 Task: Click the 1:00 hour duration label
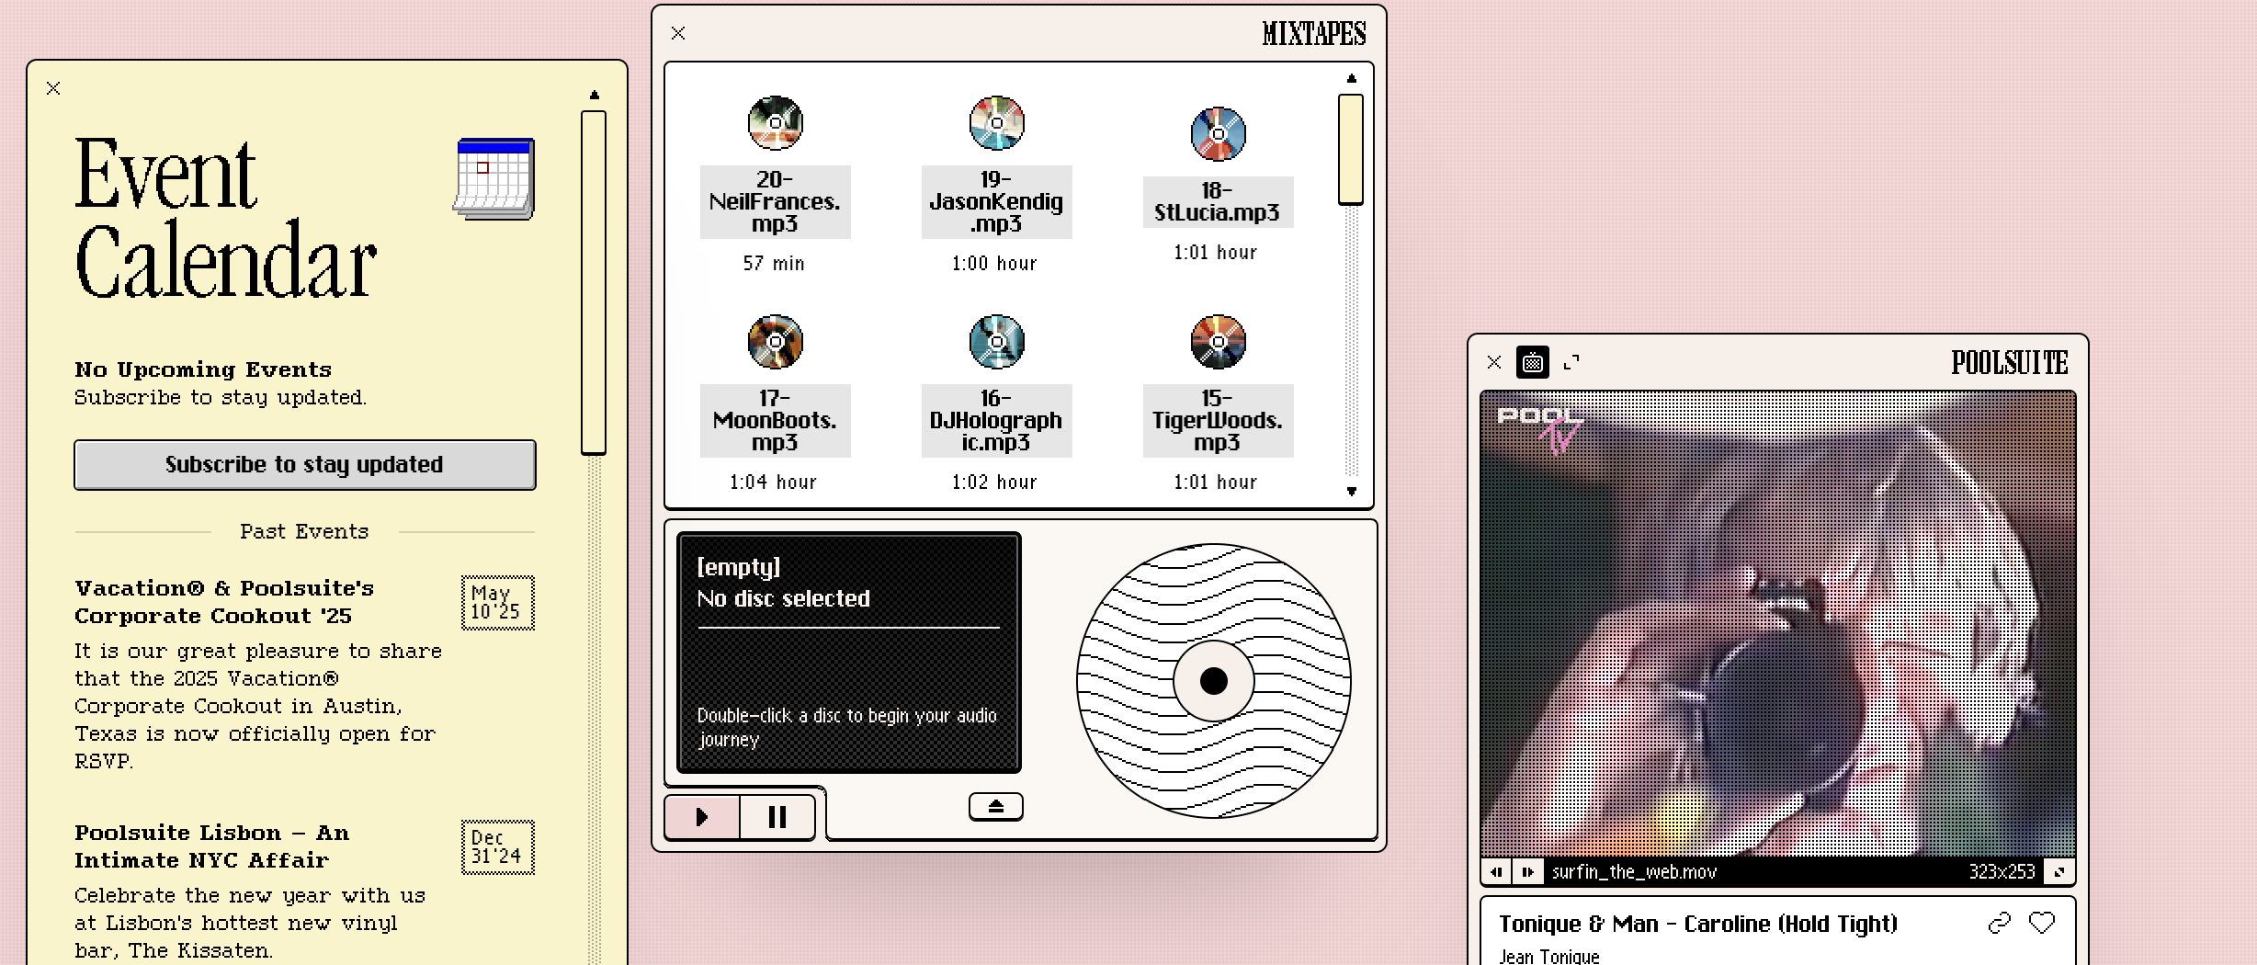(x=994, y=264)
